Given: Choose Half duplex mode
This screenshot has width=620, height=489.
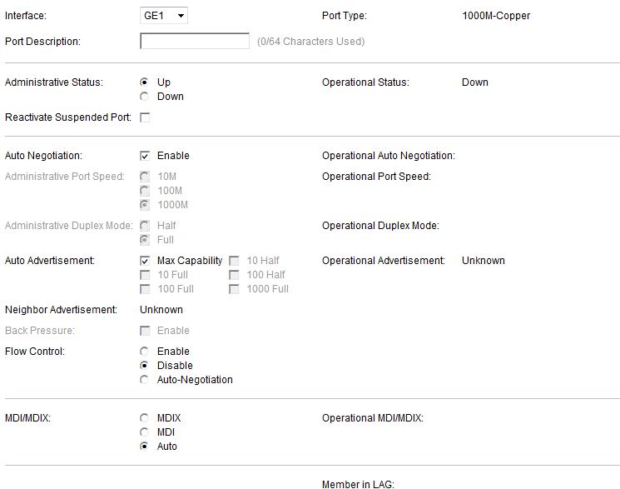Looking at the screenshot, I should point(145,226).
